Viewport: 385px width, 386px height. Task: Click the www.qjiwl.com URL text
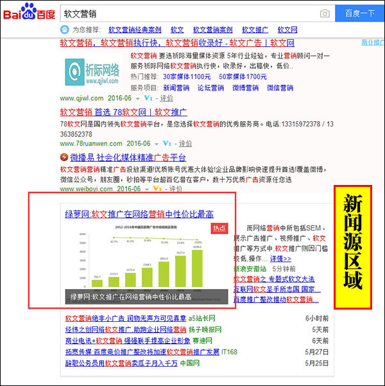(x=81, y=98)
